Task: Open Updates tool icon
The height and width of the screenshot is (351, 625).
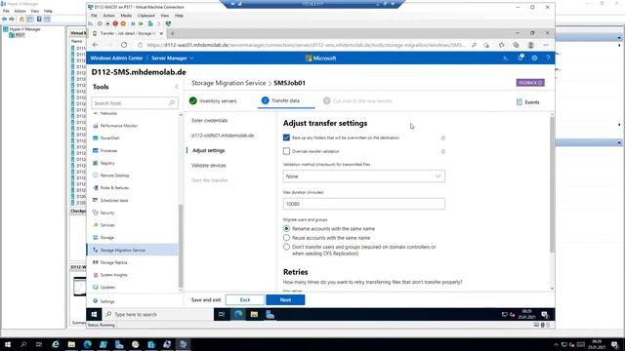Action: tap(96, 287)
